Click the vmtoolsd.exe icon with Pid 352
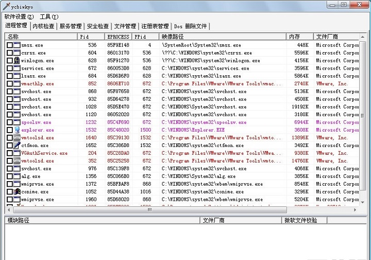This screenshot has height=260, width=371. point(17,161)
